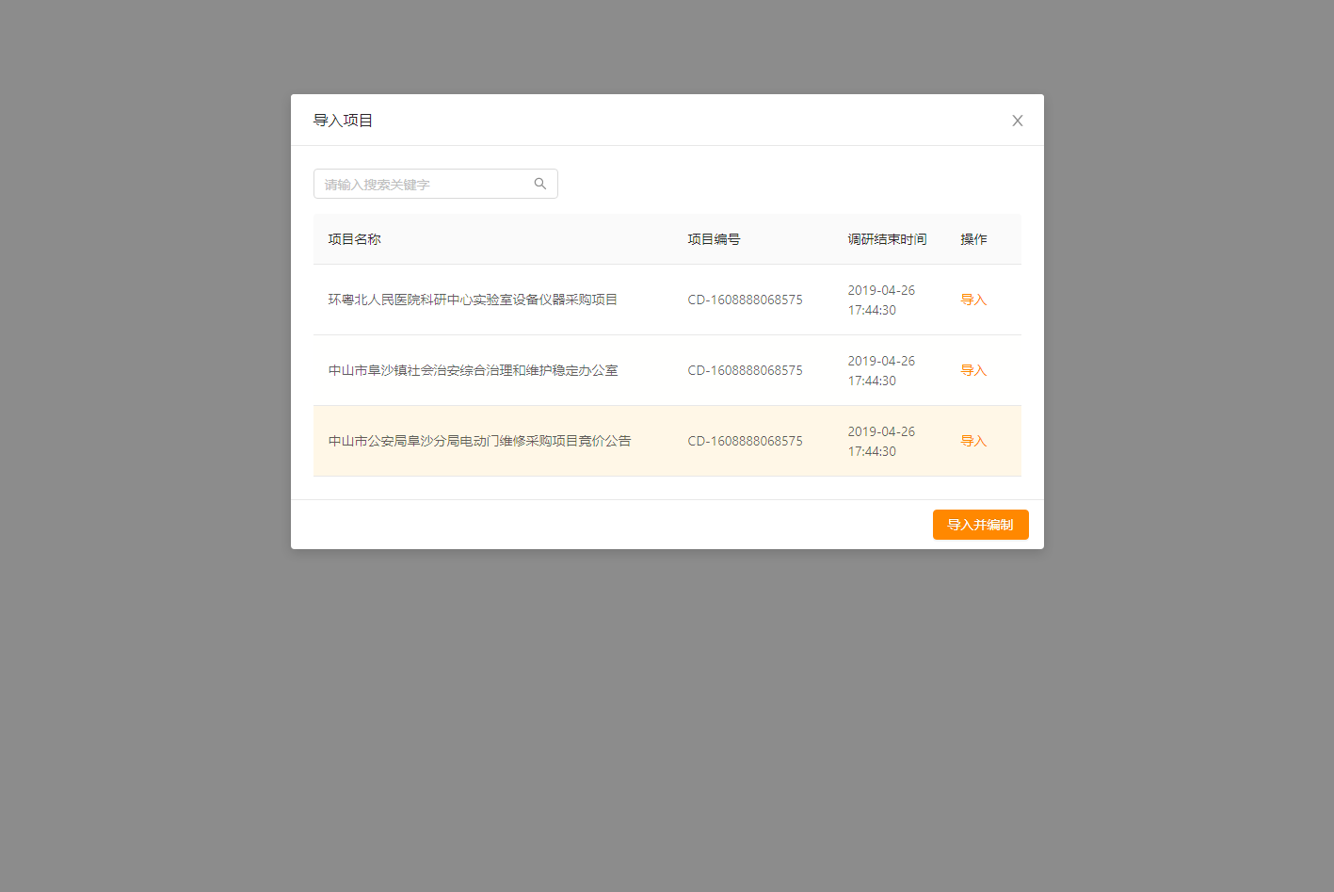Click the 调研结束时间 column header
This screenshot has width=1334, height=892.
(x=887, y=239)
